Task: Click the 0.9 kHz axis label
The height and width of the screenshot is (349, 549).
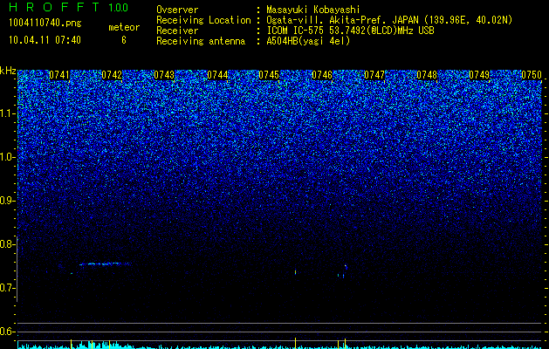Action: coord(7,201)
